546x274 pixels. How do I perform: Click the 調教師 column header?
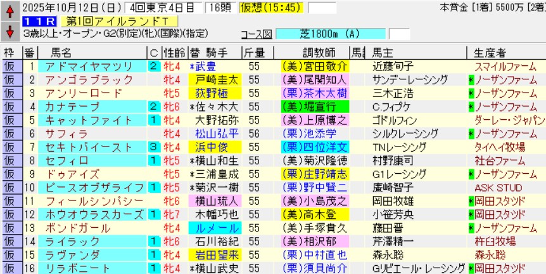315,53
